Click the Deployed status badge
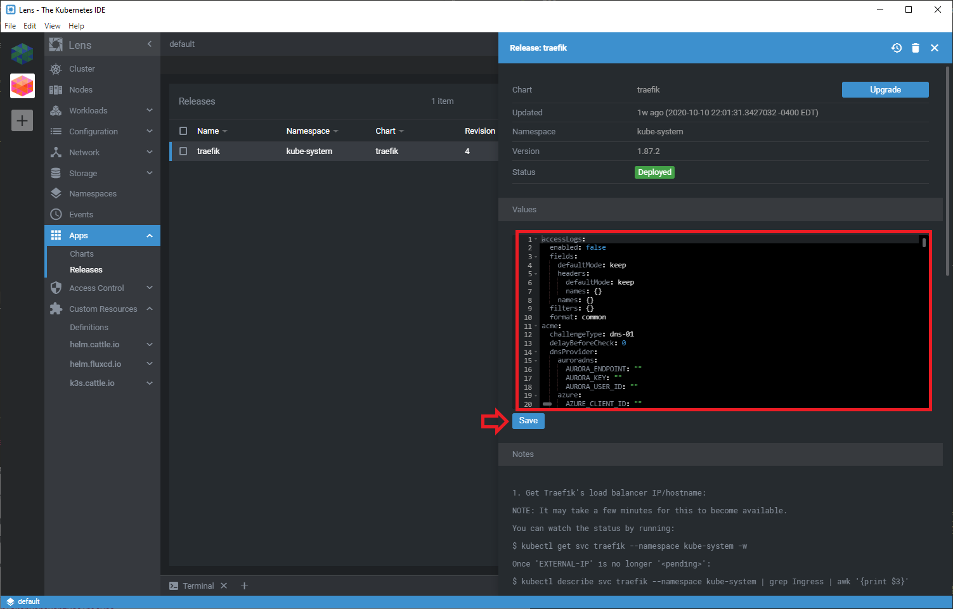 click(x=654, y=172)
